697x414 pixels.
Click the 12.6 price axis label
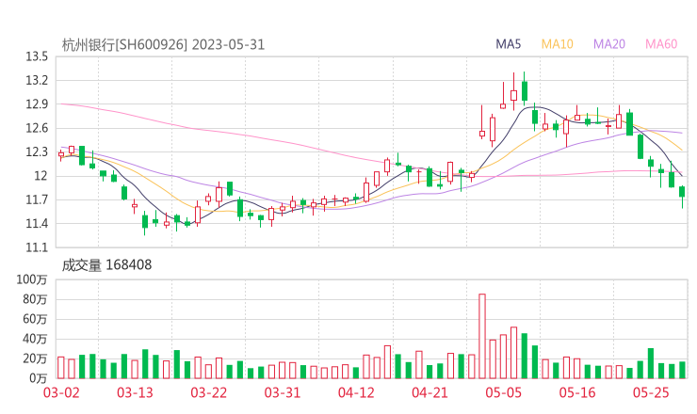click(x=37, y=128)
